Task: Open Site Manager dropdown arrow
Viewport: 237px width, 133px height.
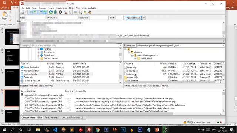Action: pyautogui.click(x=26, y=12)
